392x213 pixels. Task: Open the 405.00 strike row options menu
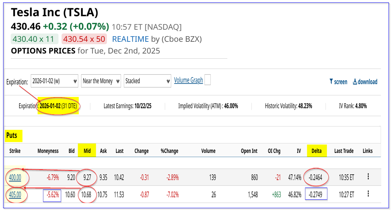pyautogui.click(x=368, y=194)
